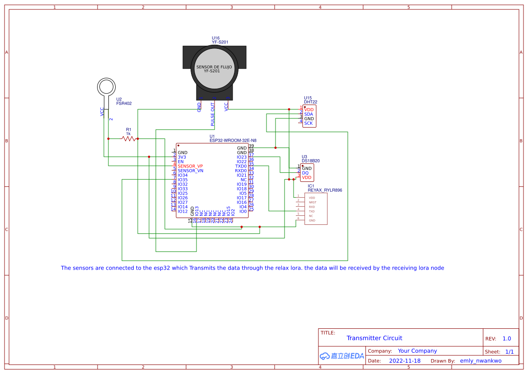528x374 pixels.
Task: Select the date 2022-11-18 field
Action: [405, 360]
